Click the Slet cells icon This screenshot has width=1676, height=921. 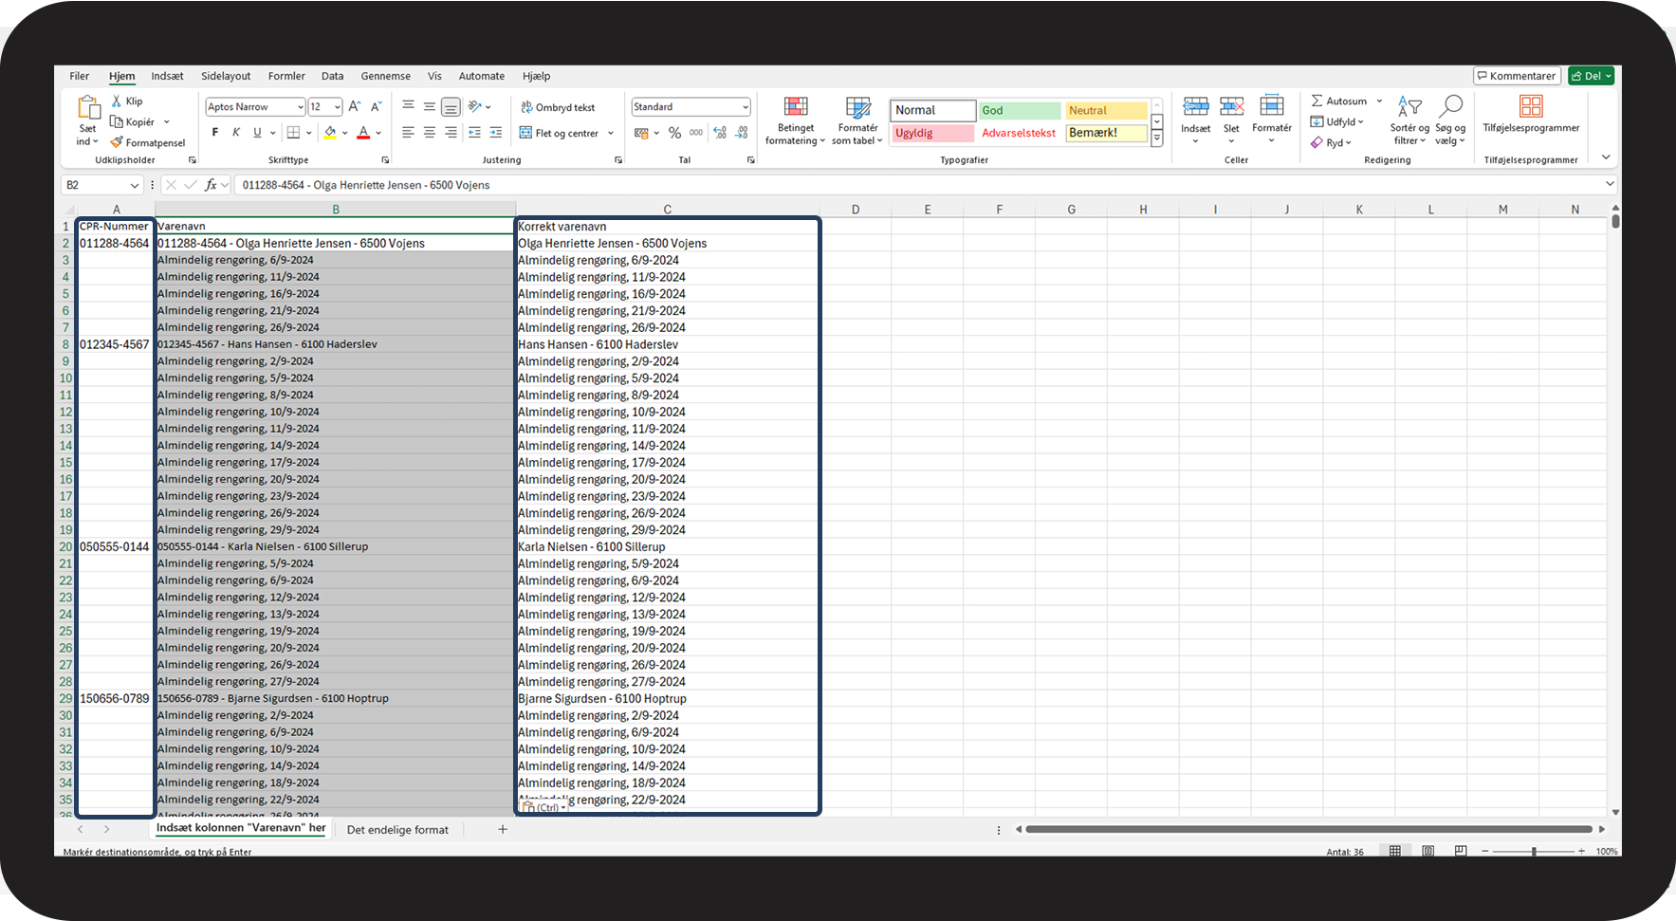coord(1231,106)
